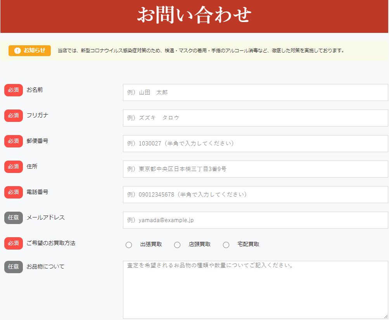Click the orange お知らせ badge
Screen dimensions: 389x320
(x=29, y=50)
